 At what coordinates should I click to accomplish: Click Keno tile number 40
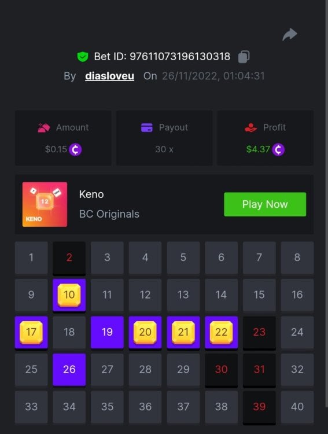point(297,407)
